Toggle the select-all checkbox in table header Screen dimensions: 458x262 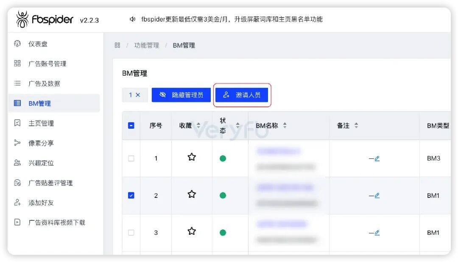(x=131, y=125)
